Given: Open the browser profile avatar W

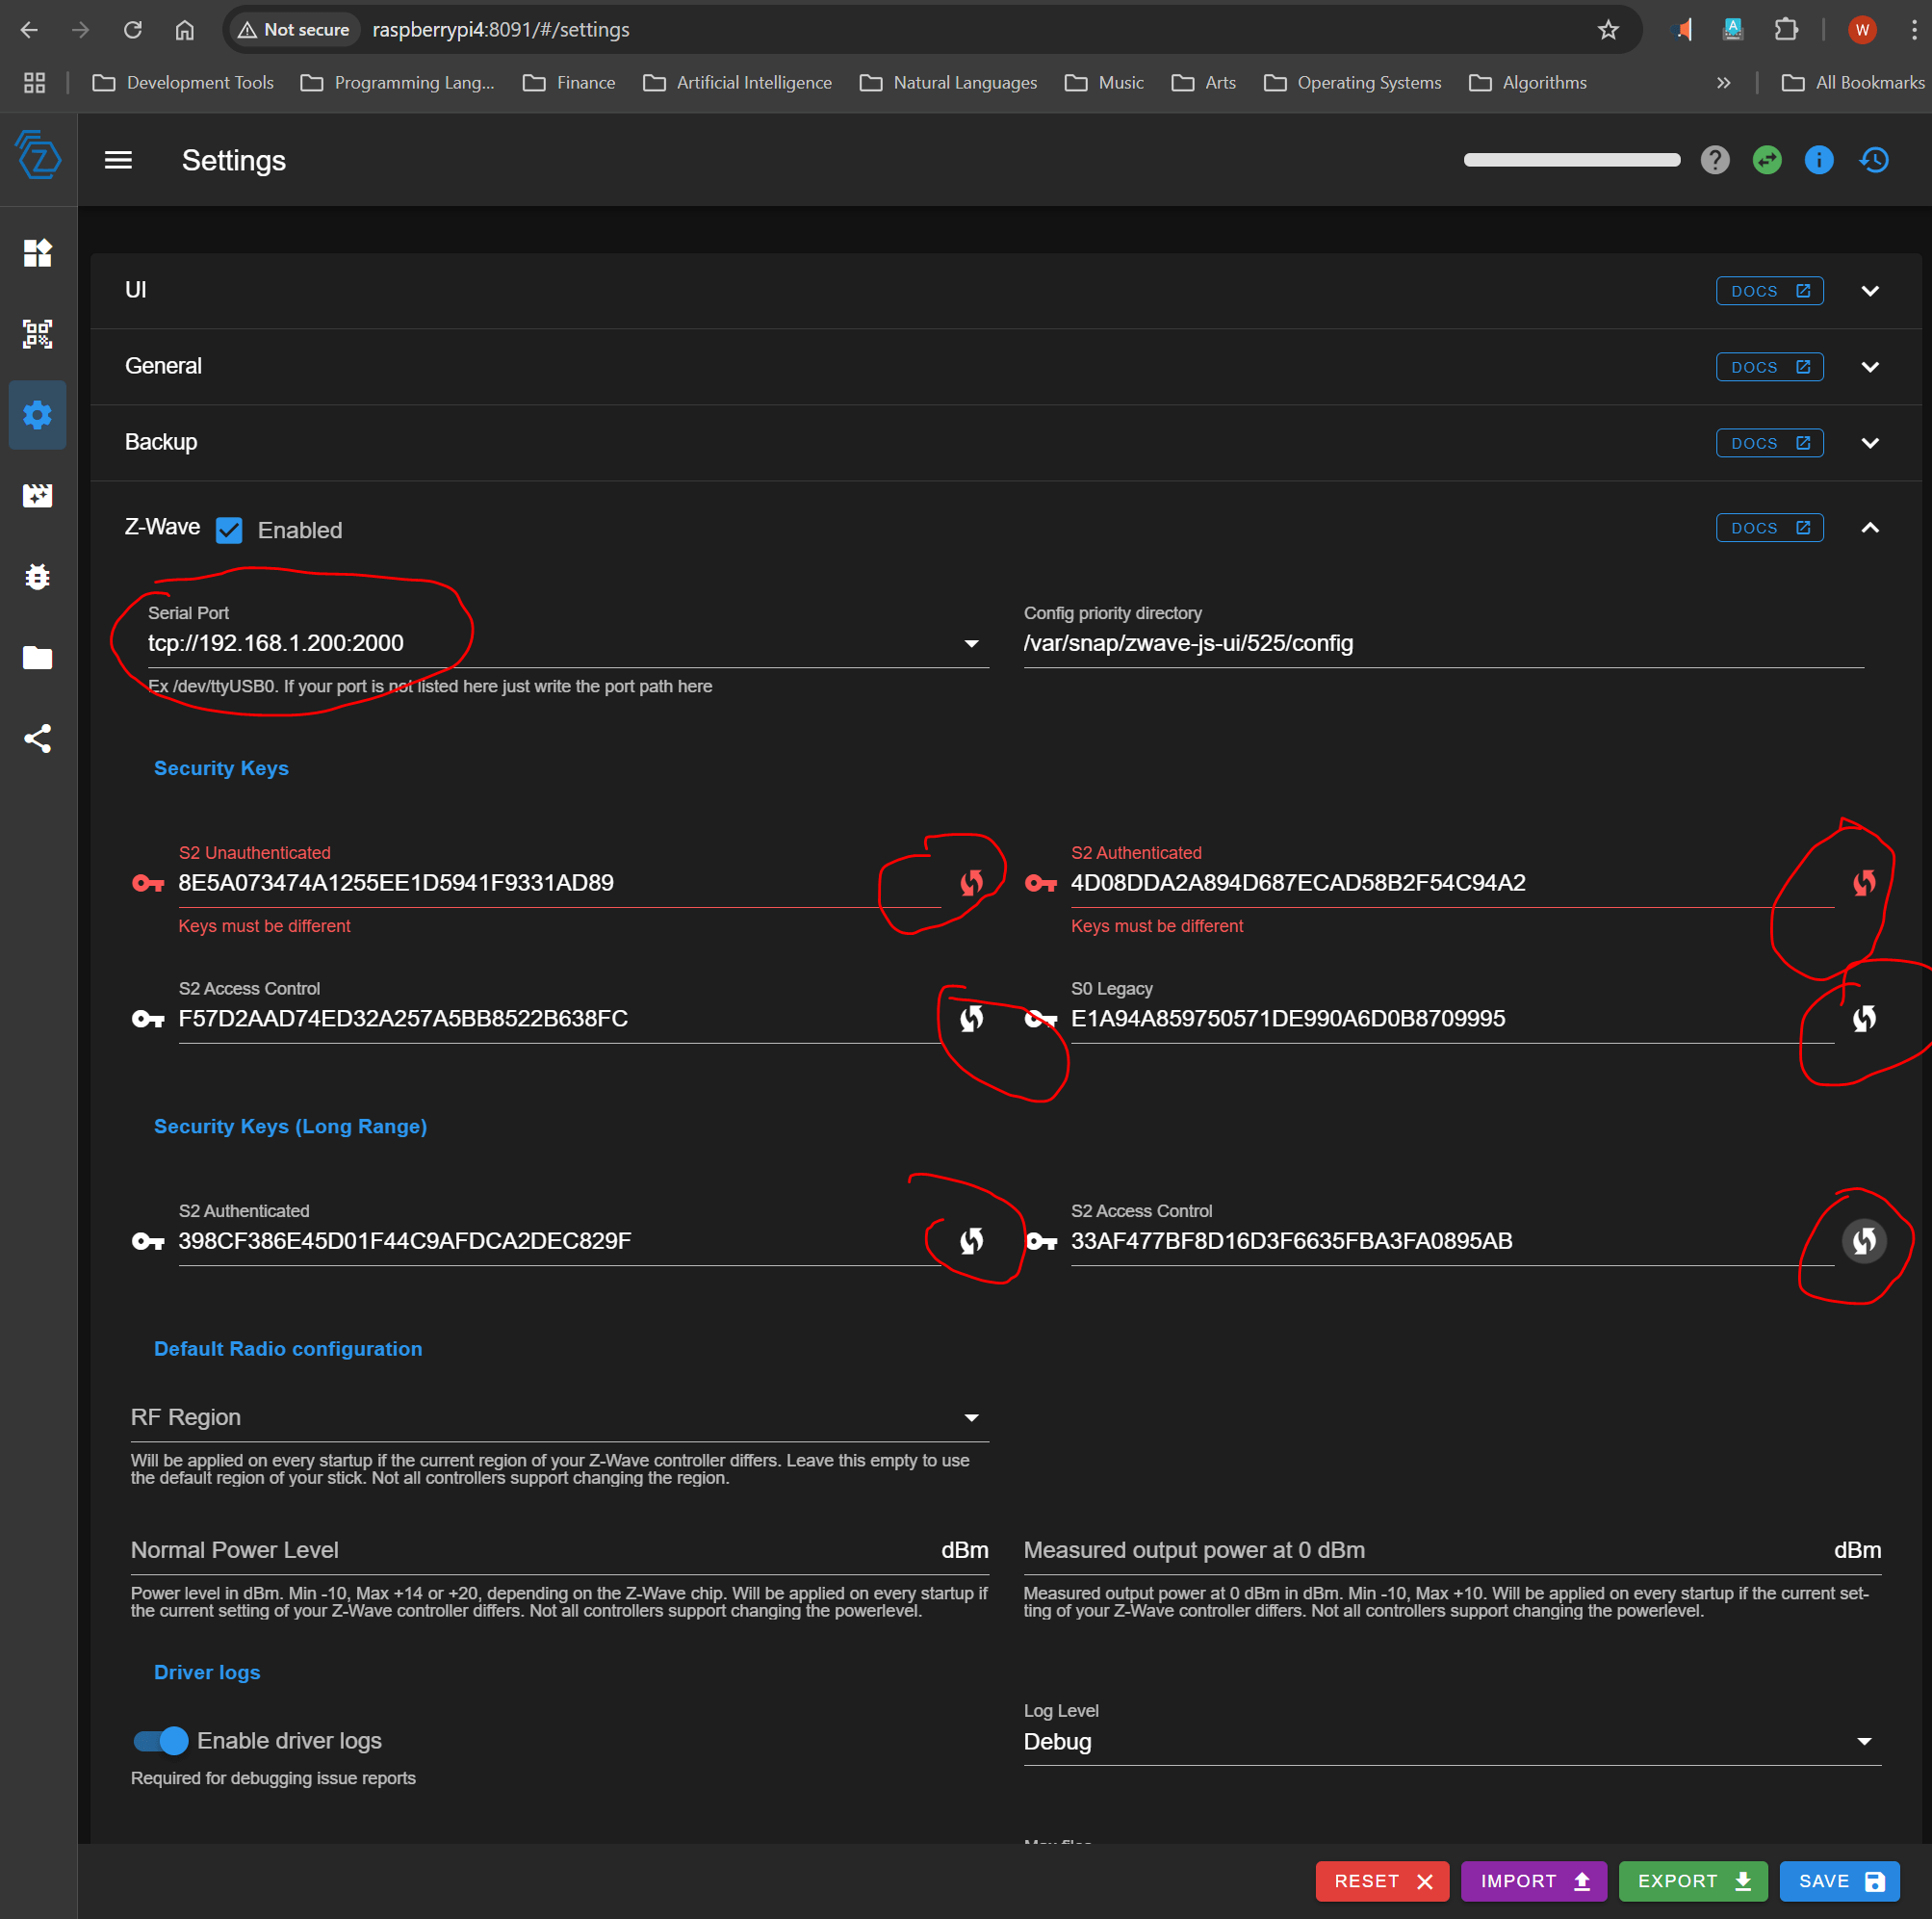Looking at the screenshot, I should click(x=1862, y=30).
